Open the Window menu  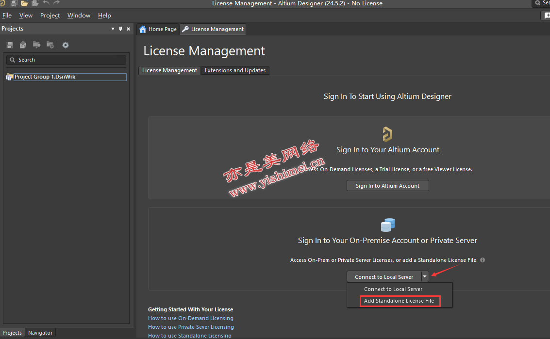(79, 16)
